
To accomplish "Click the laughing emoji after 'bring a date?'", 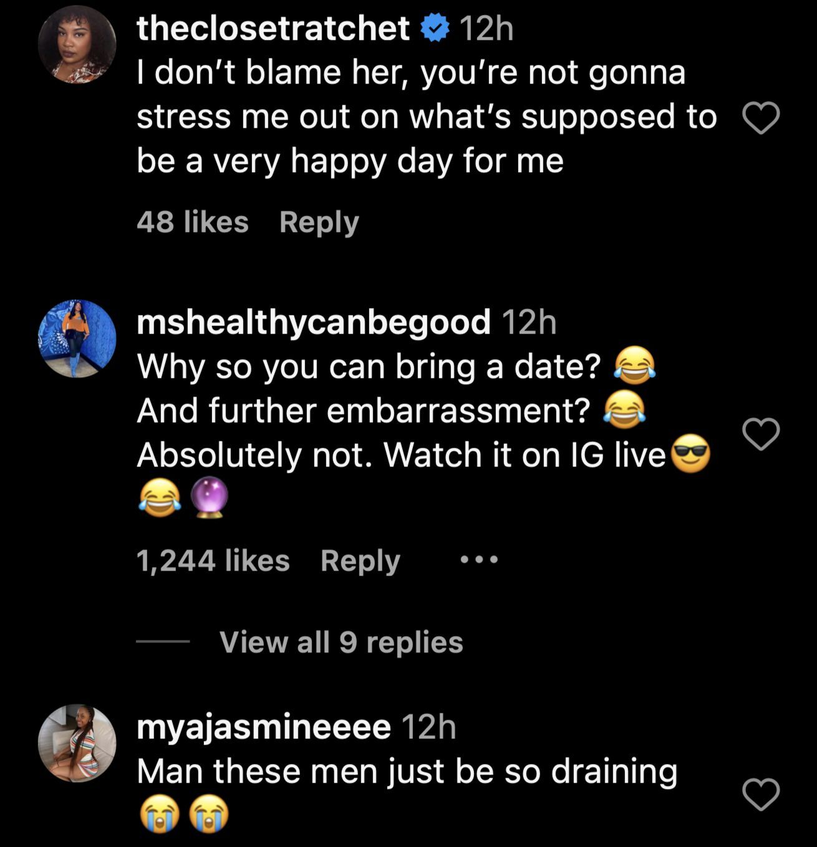I will point(635,366).
